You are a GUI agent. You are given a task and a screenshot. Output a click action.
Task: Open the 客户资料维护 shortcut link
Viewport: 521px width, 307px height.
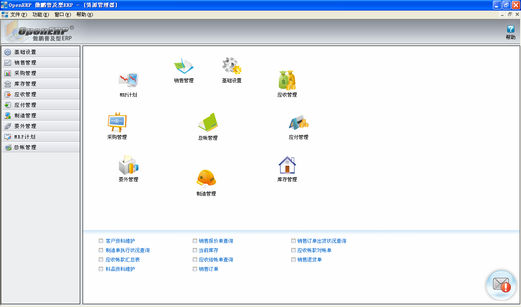(120, 241)
